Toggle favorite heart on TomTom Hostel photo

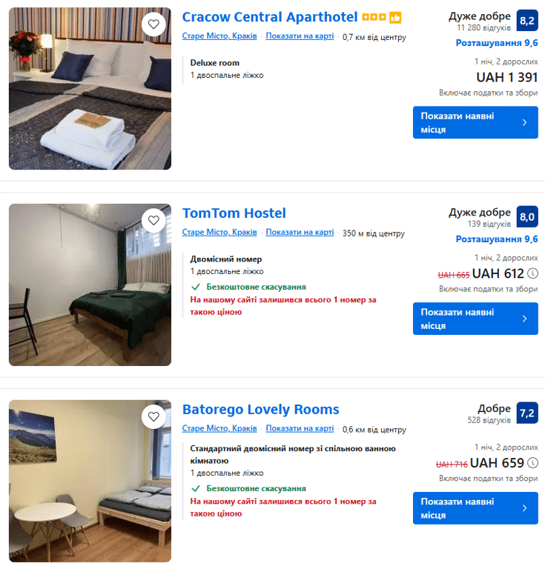click(x=153, y=220)
